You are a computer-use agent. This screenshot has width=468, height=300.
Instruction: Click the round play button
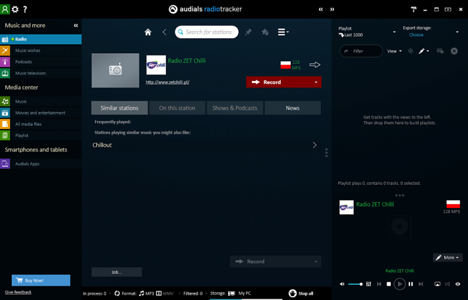point(399,284)
